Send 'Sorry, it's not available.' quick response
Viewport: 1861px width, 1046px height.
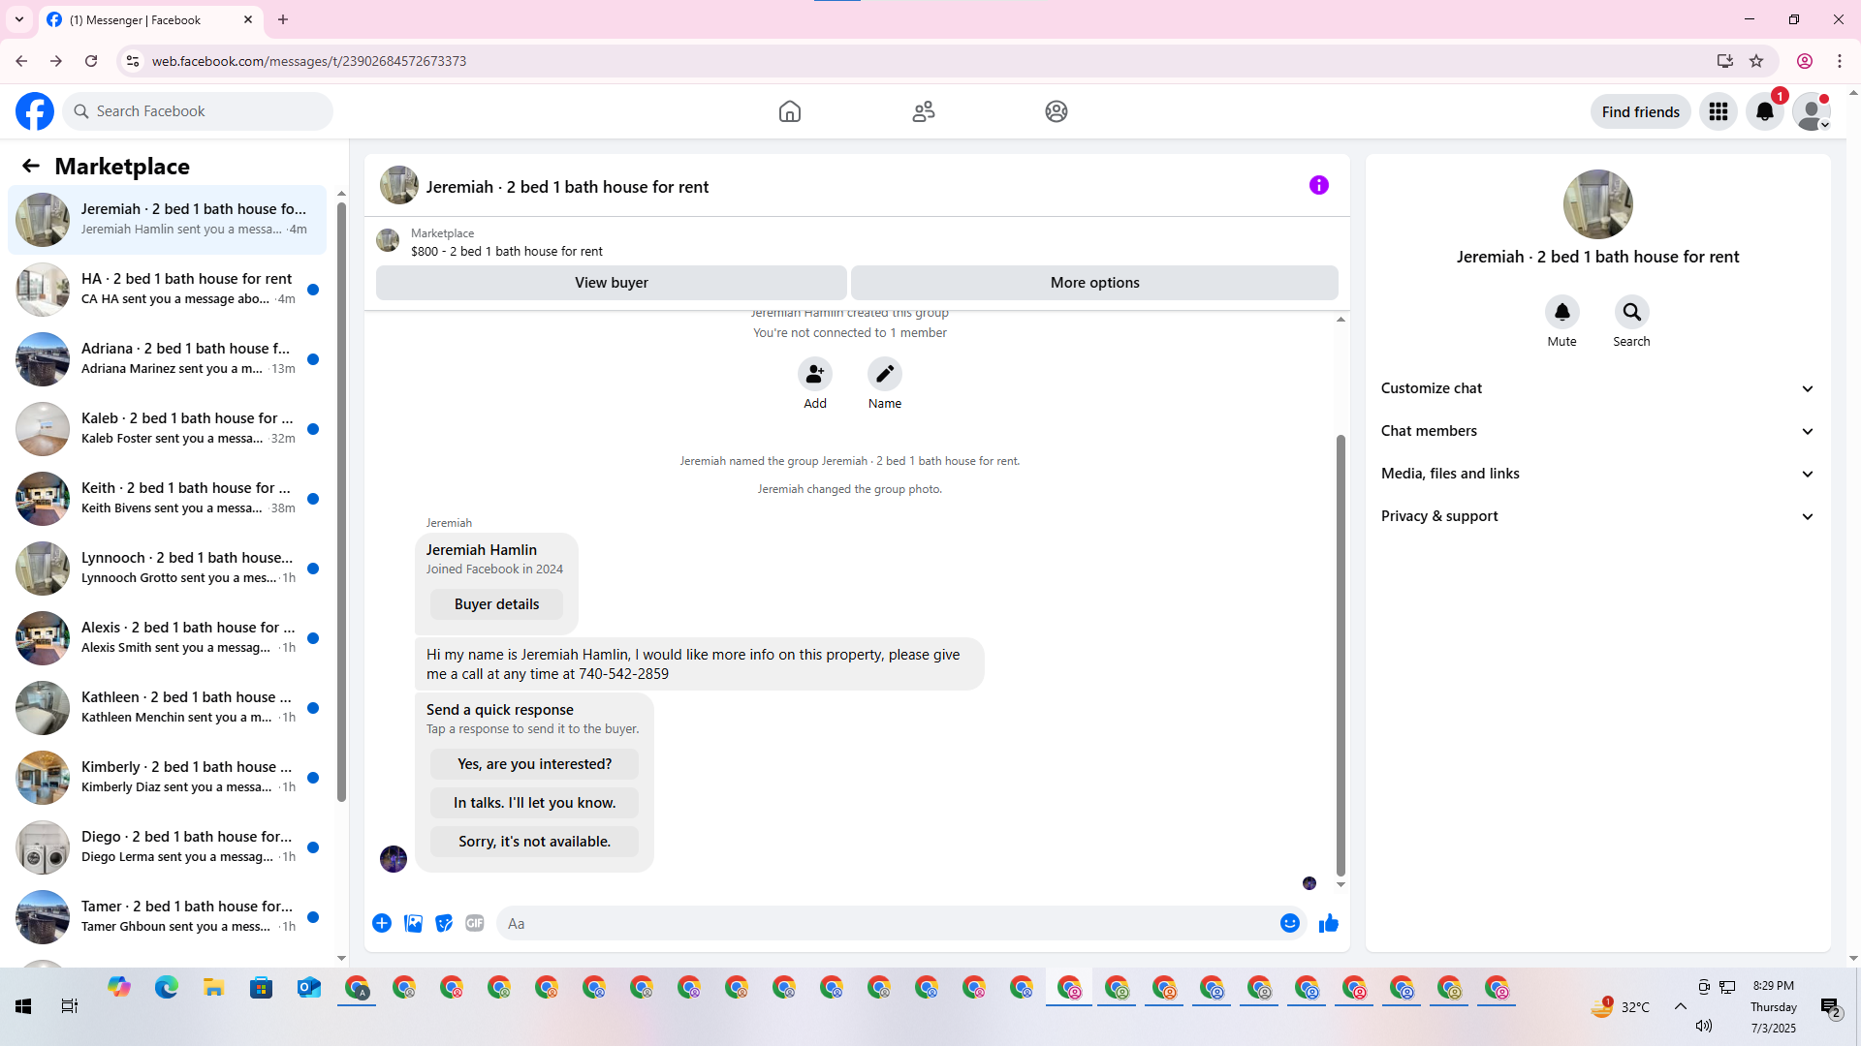pyautogui.click(x=534, y=841)
